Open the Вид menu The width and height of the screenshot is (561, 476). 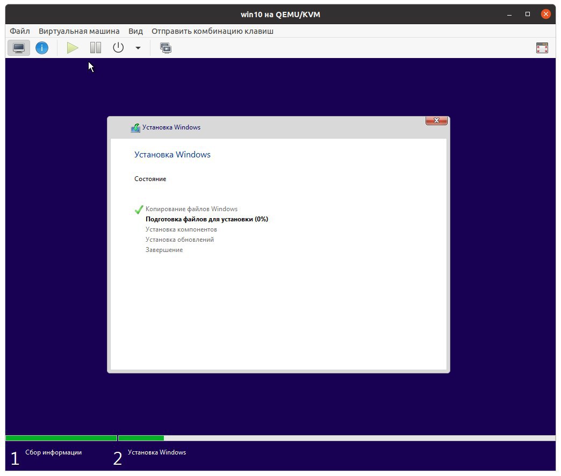135,31
